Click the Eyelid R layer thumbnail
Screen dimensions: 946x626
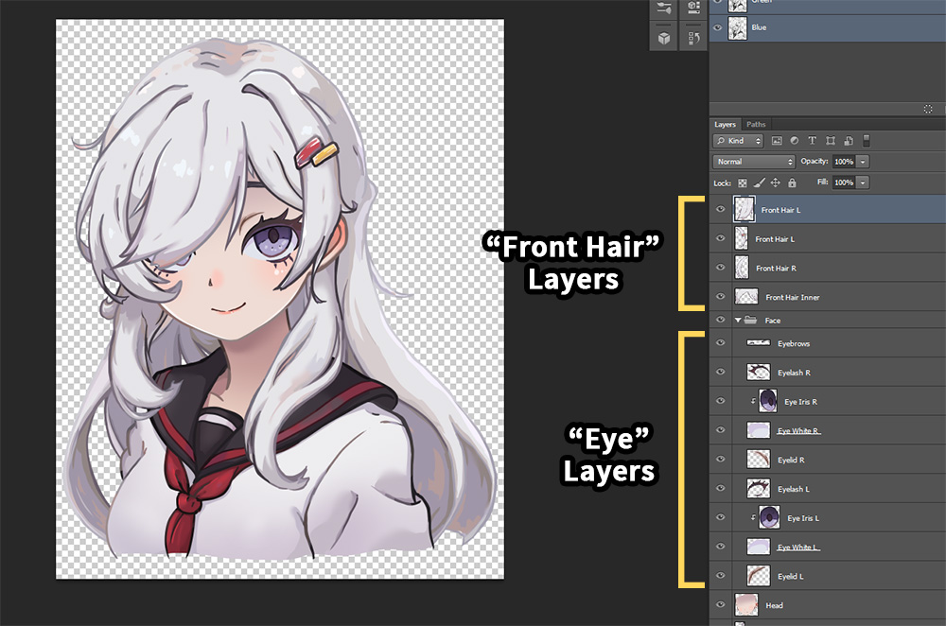[x=759, y=459]
